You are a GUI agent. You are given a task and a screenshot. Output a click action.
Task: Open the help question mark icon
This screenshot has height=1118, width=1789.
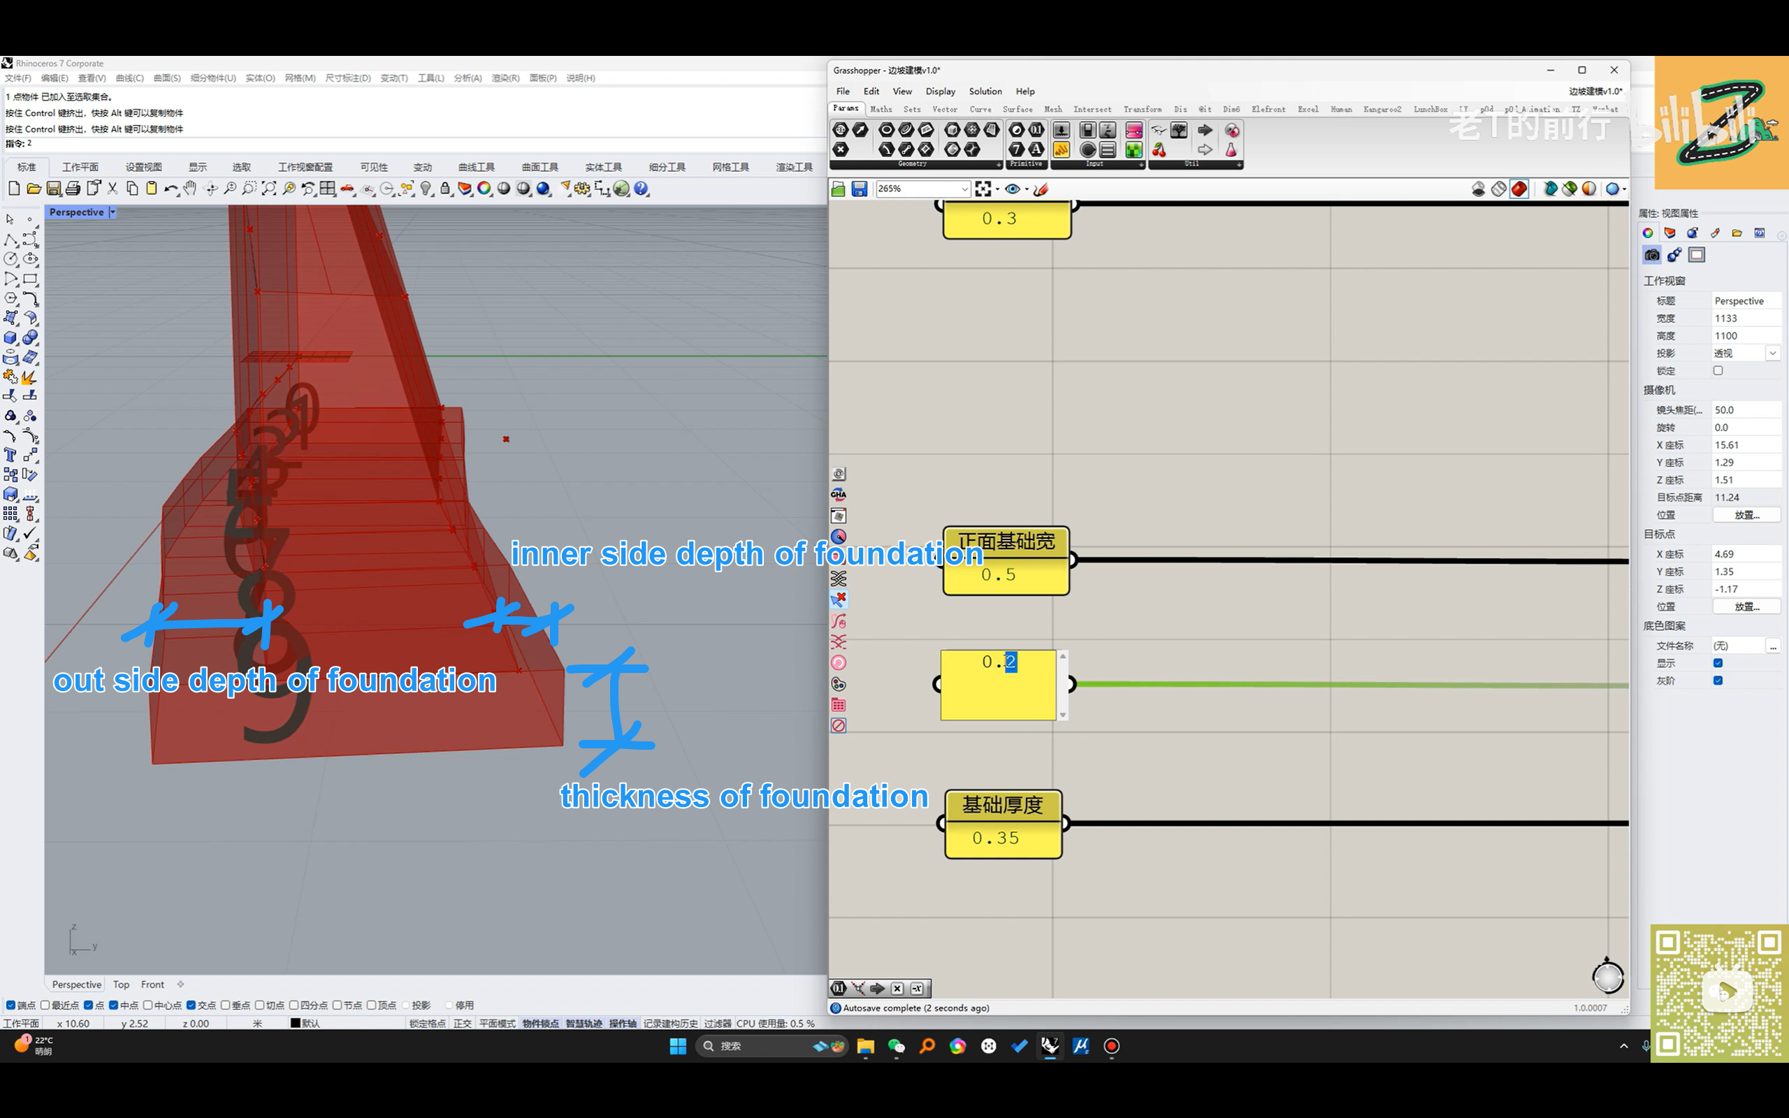(641, 189)
